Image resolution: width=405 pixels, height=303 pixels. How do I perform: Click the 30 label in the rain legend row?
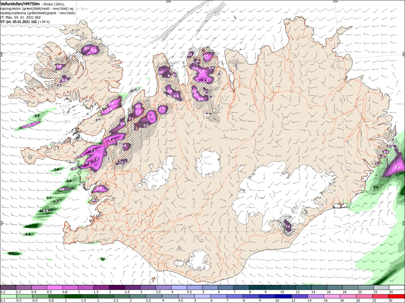coord(391,301)
